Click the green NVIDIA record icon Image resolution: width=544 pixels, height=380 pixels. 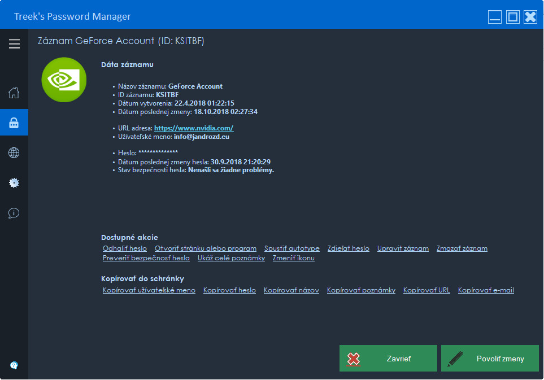[64, 80]
